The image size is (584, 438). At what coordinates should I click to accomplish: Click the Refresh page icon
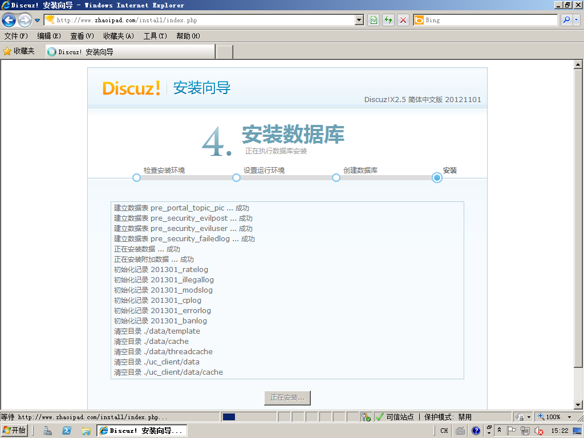[388, 20]
